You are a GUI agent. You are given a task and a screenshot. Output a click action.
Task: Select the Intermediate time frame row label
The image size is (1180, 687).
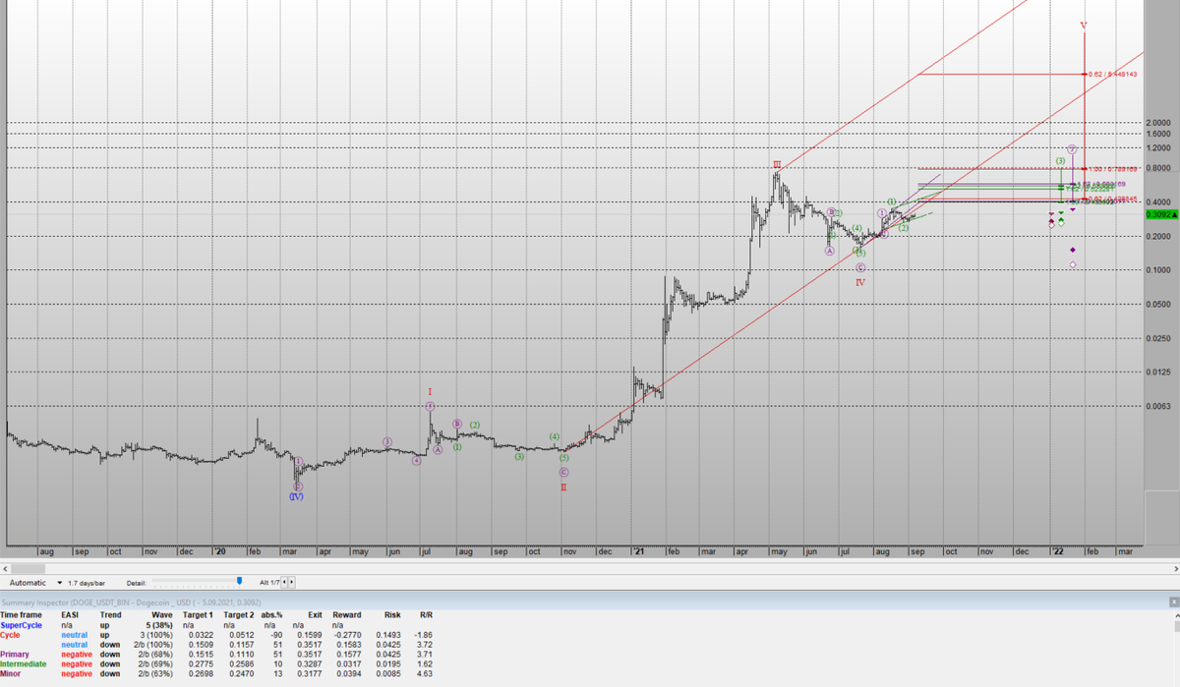point(23,663)
